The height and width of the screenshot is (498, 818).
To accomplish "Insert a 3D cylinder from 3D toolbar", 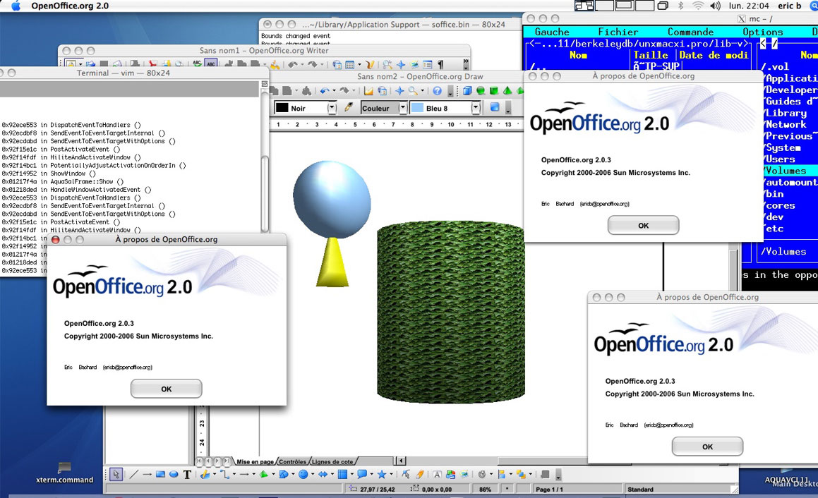I will point(493,91).
